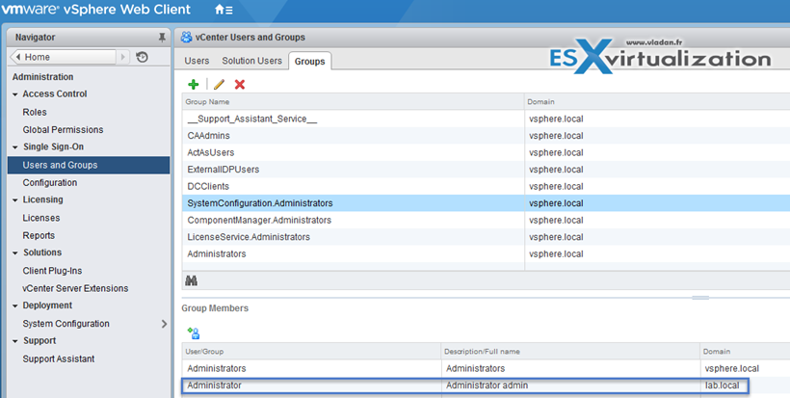This screenshot has height=398, width=790.
Task: Click the forward arrow next to Home
Action: point(123,57)
